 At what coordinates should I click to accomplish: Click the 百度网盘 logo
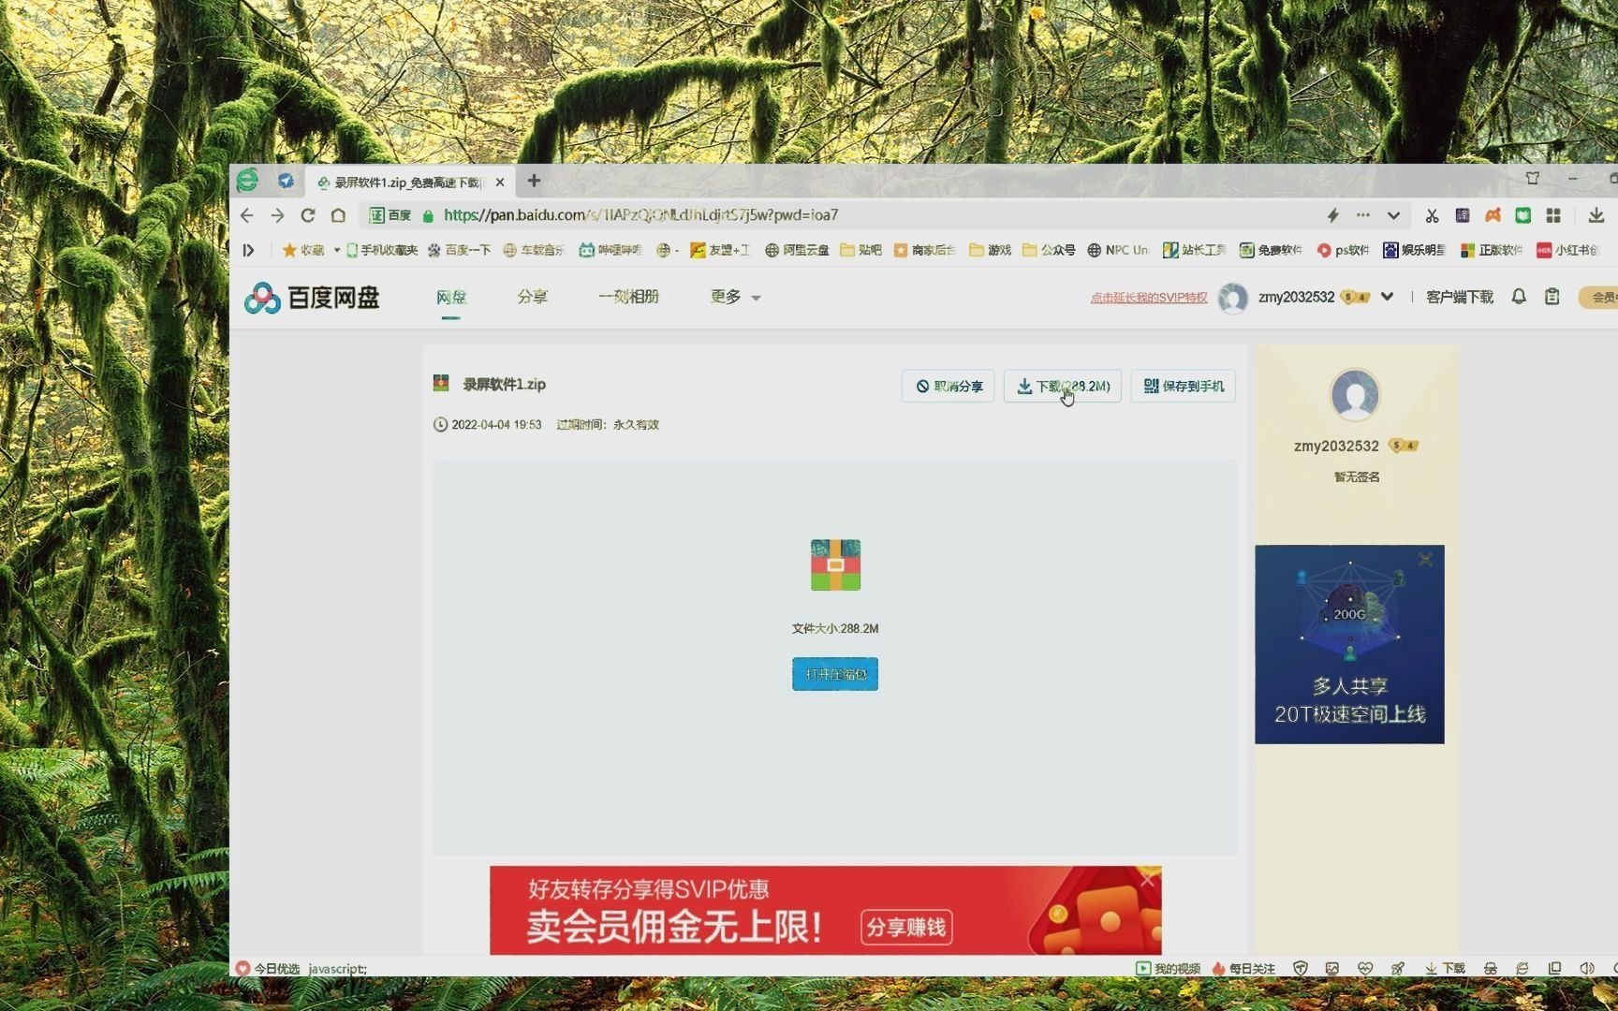click(x=312, y=298)
